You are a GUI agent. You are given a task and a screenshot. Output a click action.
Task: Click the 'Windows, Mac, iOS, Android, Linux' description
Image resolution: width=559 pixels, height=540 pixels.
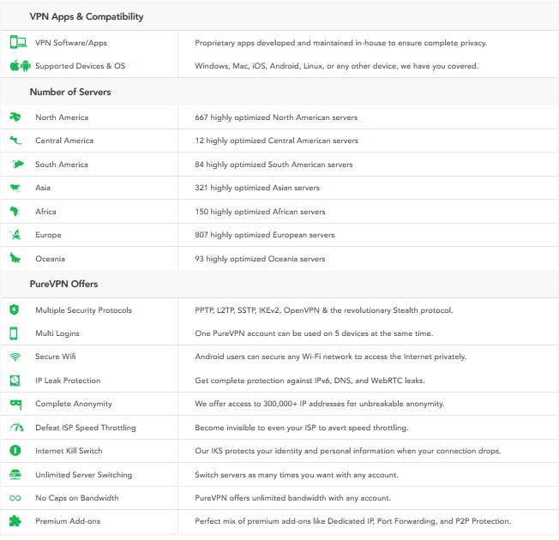[337, 66]
